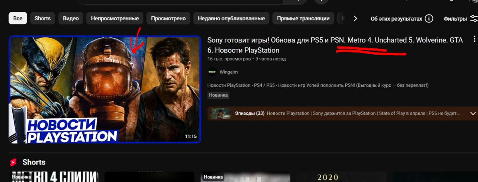478x182 pixels.
Task: Click the info icon beside "Об этих результатах"
Action: [429, 19]
